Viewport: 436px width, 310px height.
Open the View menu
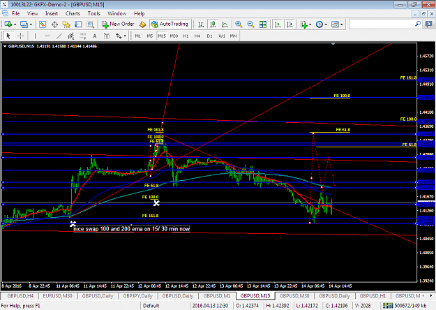(32, 13)
